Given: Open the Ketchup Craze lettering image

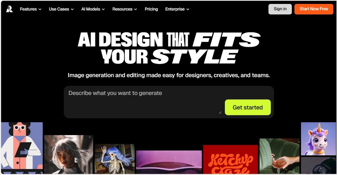Looking at the screenshot, I should (231, 159).
